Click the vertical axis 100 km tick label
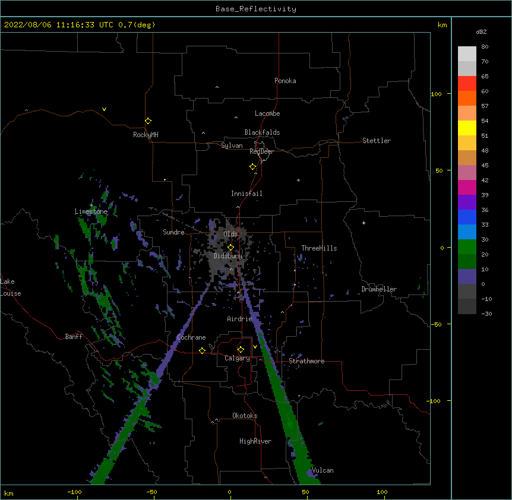The height and width of the screenshot is (500, 512). (x=436, y=94)
